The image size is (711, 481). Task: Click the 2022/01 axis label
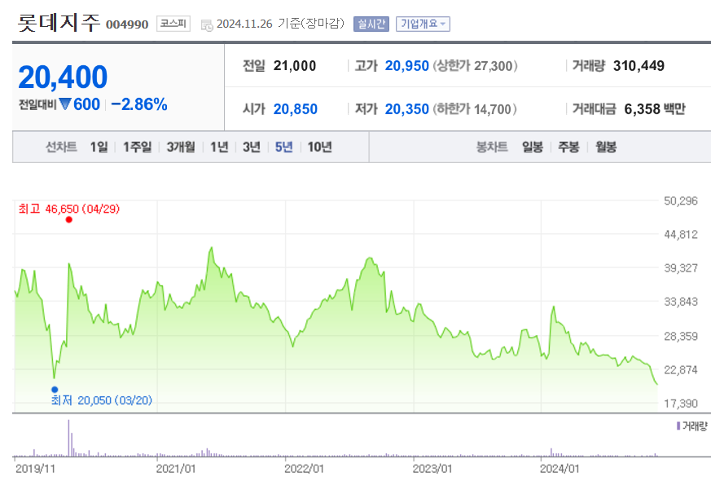[x=305, y=468]
